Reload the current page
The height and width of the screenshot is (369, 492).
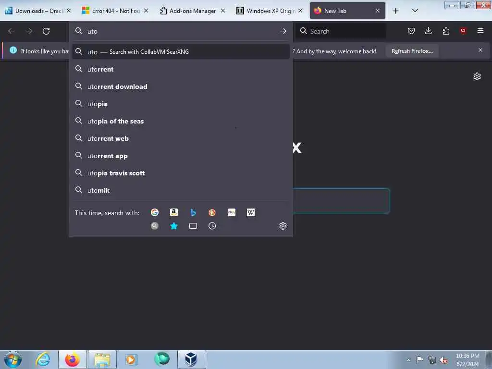click(x=46, y=31)
